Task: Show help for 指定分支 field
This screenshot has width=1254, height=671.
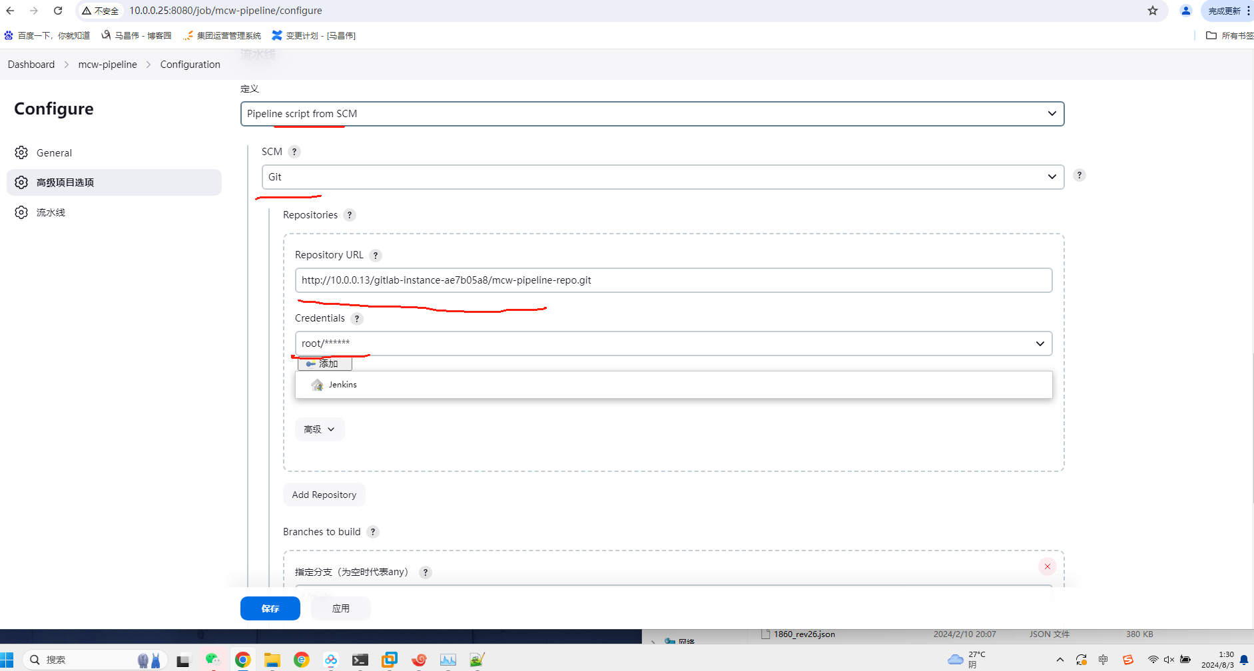Action: coord(426,572)
